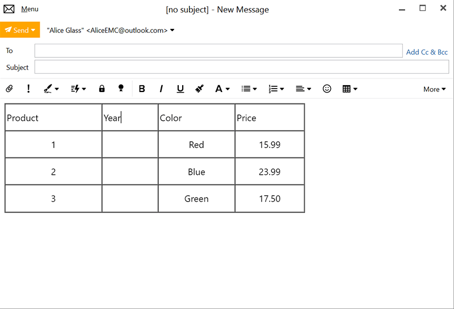Toggle italic formatting
Image resolution: width=454 pixels, height=309 pixels.
click(161, 89)
